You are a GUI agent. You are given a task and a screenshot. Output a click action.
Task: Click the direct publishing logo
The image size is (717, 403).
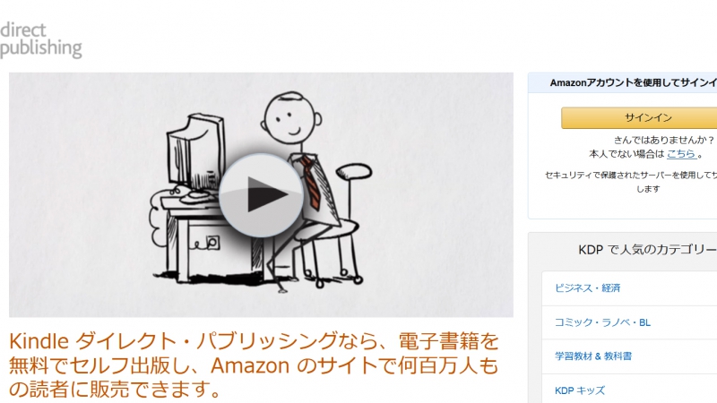point(41,40)
